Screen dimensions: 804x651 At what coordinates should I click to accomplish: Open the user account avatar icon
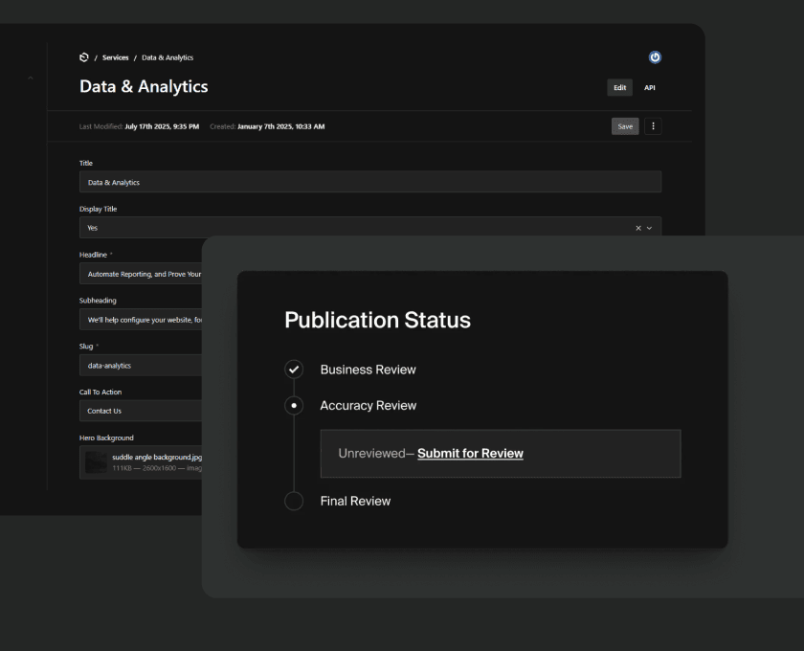[x=655, y=57]
